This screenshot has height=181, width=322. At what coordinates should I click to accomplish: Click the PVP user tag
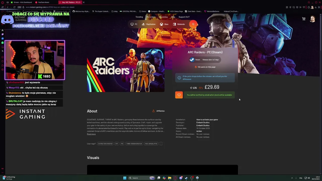click(x=116, y=144)
